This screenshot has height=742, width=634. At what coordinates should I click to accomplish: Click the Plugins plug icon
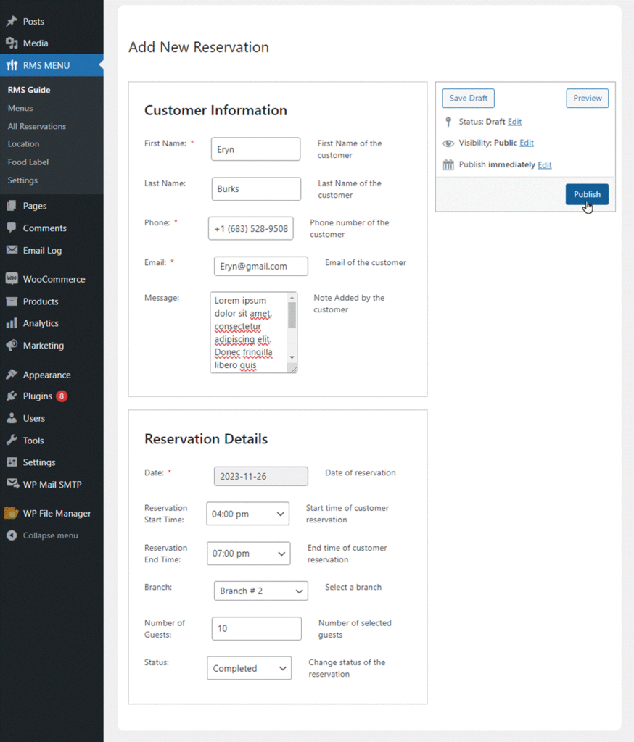12,396
